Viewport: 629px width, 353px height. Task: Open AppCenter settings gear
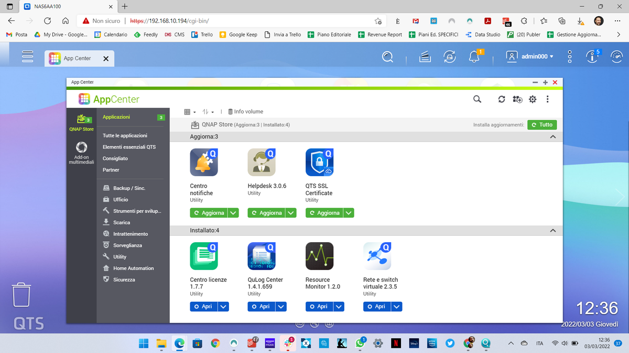(x=533, y=99)
